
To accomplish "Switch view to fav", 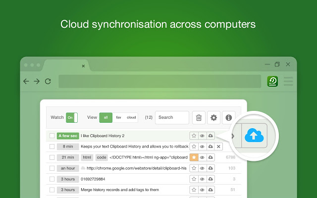I will [118, 117].
